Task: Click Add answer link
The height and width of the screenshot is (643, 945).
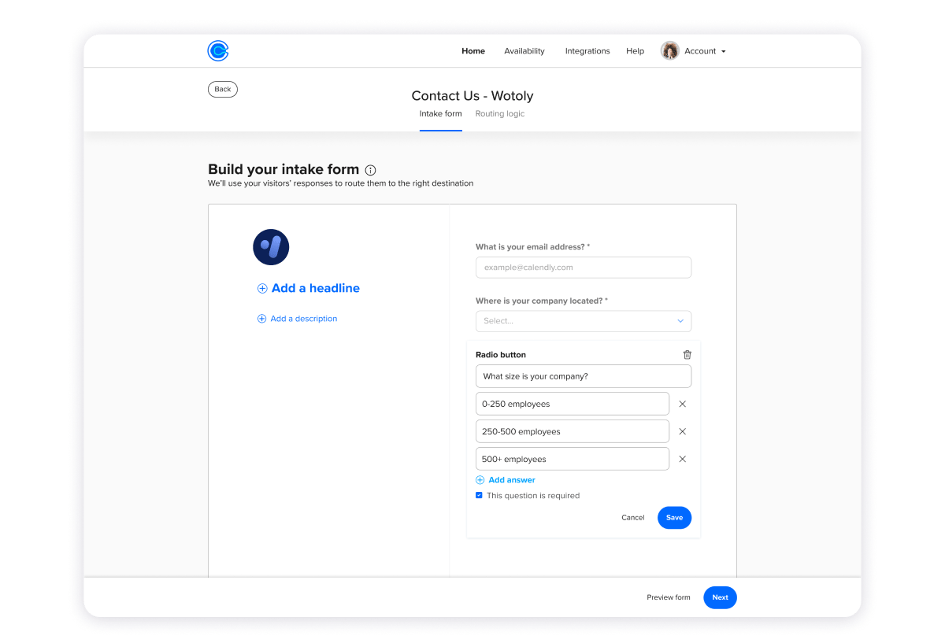Action: pos(512,480)
